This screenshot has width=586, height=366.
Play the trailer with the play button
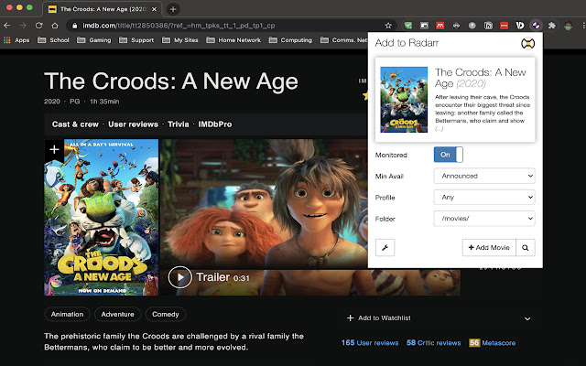(179, 277)
